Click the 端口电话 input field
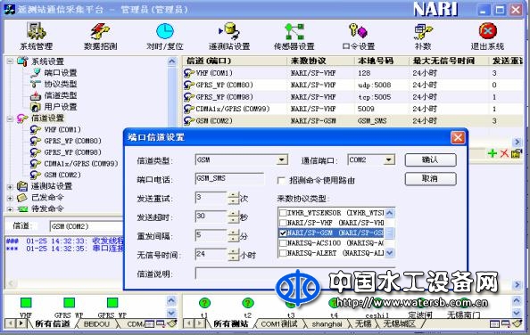530x335 pixels. point(229,178)
